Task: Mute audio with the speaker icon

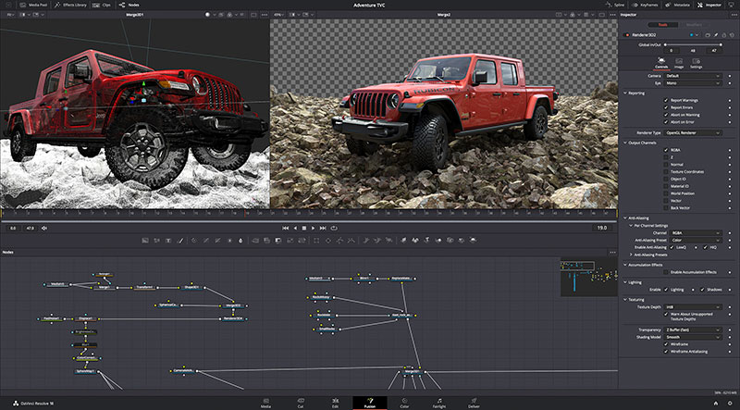Action: 43,229
